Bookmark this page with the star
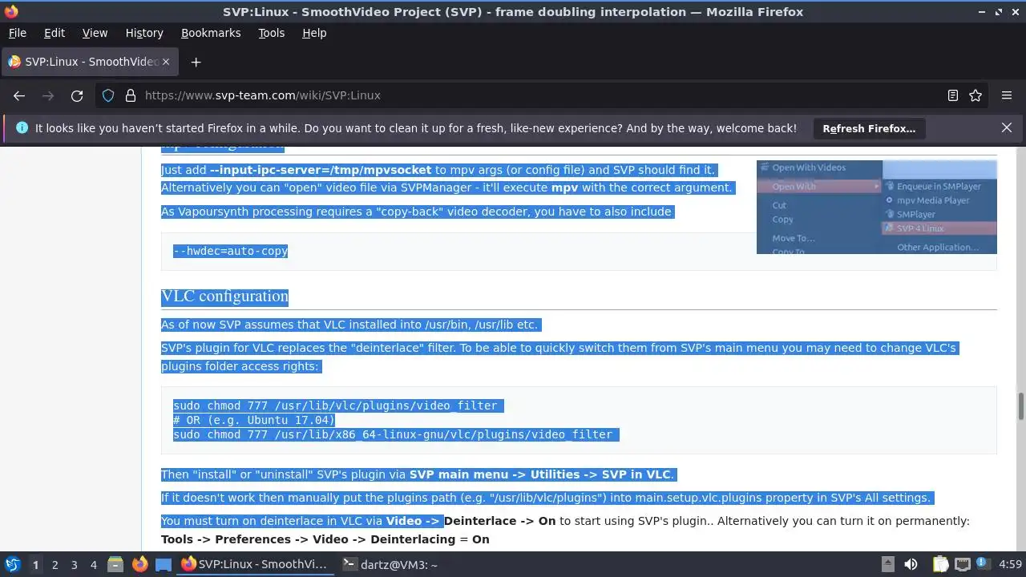1026x577 pixels. pos(976,95)
